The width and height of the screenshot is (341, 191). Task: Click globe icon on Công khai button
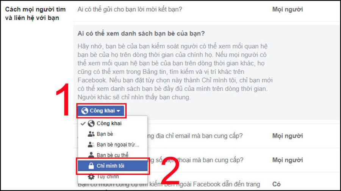pos(84,111)
